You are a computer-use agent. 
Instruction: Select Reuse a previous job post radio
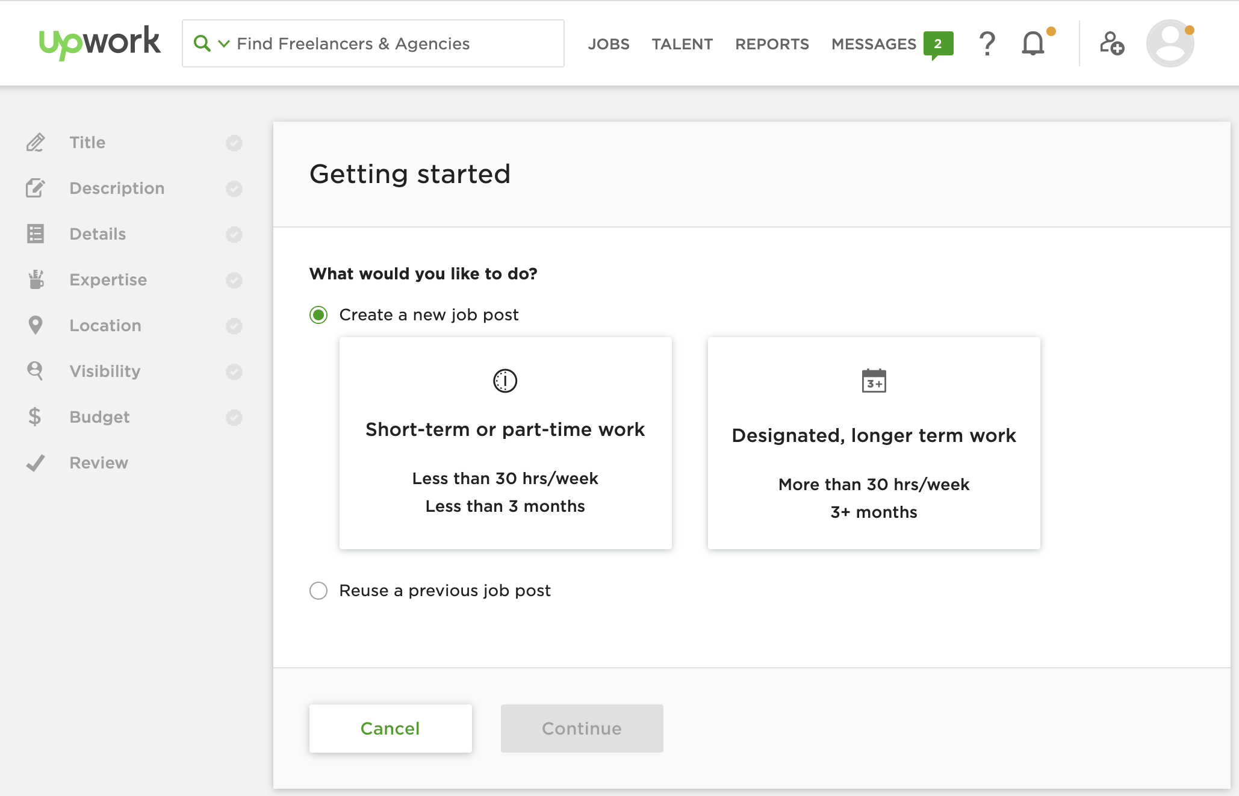(318, 591)
